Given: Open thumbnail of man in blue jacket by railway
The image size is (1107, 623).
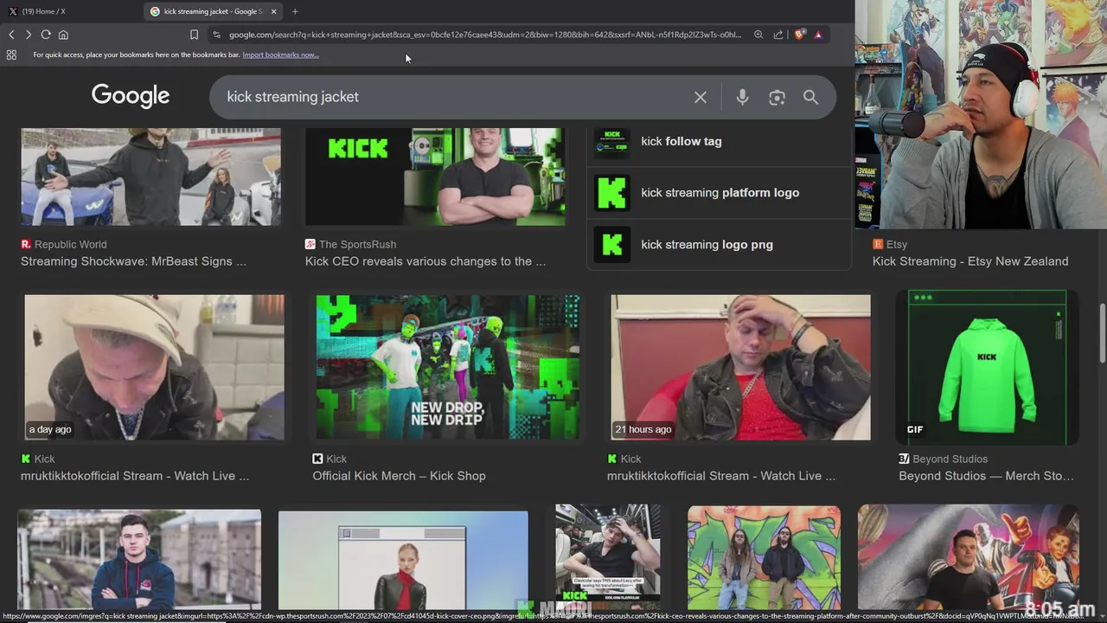Looking at the screenshot, I should [x=139, y=559].
